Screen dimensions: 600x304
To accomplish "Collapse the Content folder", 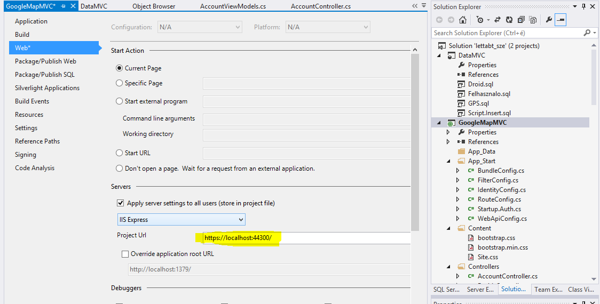I will 448,228.
